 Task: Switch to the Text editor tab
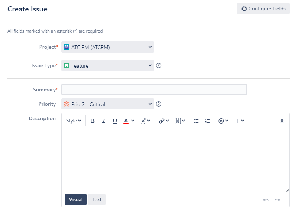(97, 199)
